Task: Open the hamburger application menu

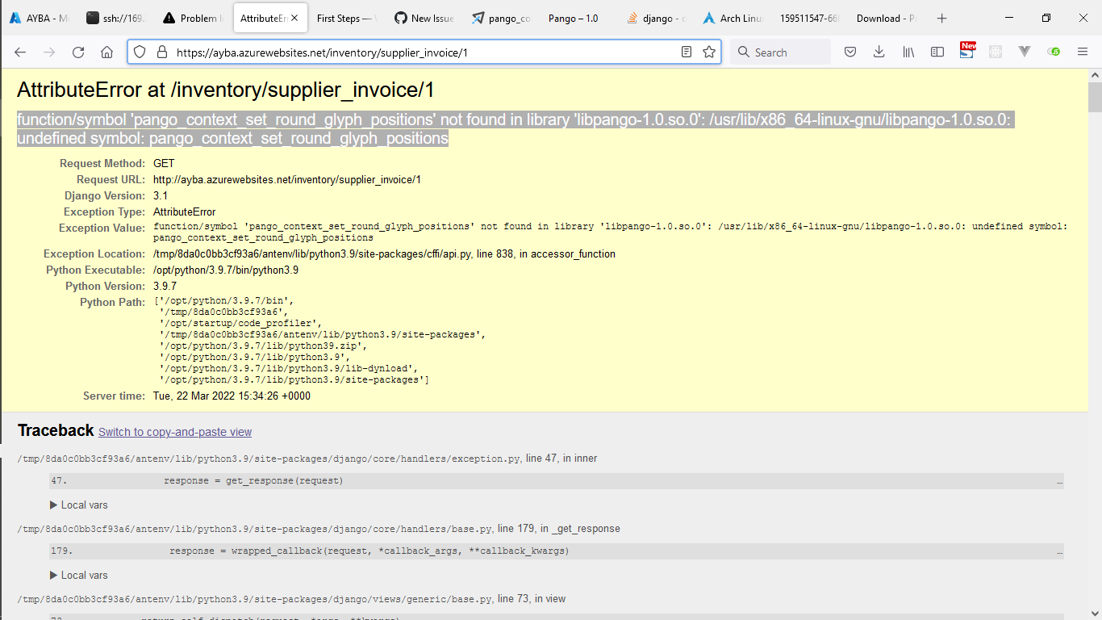Action: pos(1083,51)
